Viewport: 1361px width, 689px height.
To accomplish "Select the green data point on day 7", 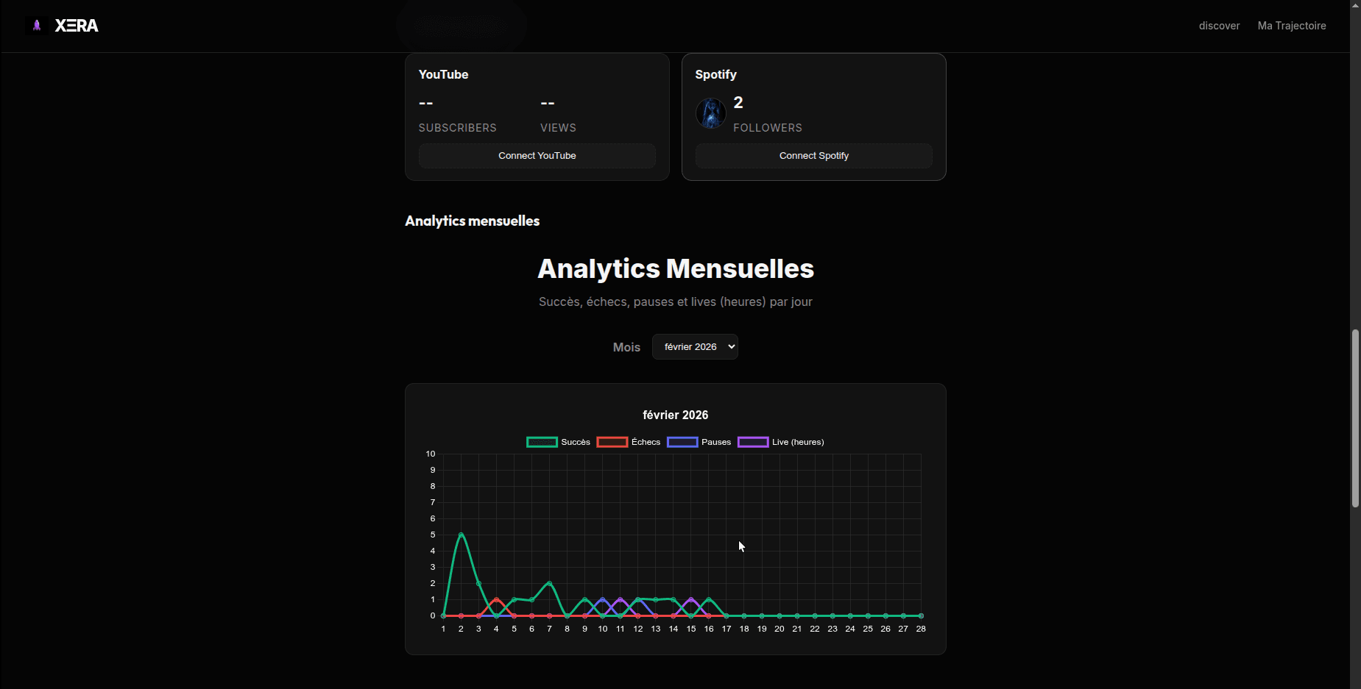I will coord(549,583).
